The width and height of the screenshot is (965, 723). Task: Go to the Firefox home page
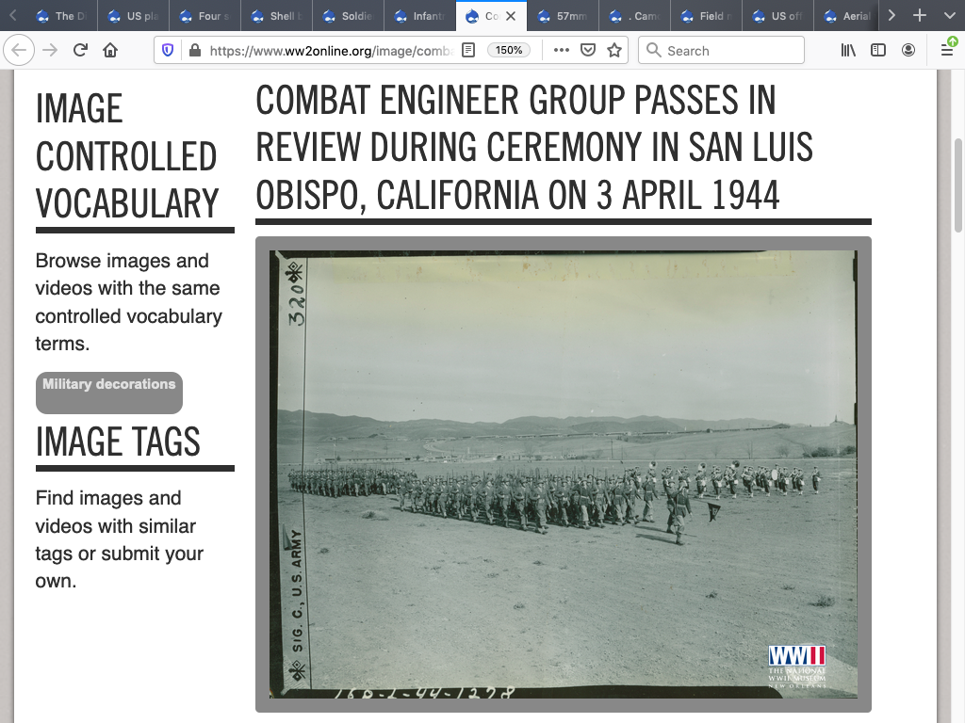(110, 51)
